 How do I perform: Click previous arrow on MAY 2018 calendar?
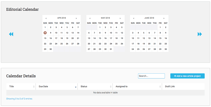click(x=90, y=18)
